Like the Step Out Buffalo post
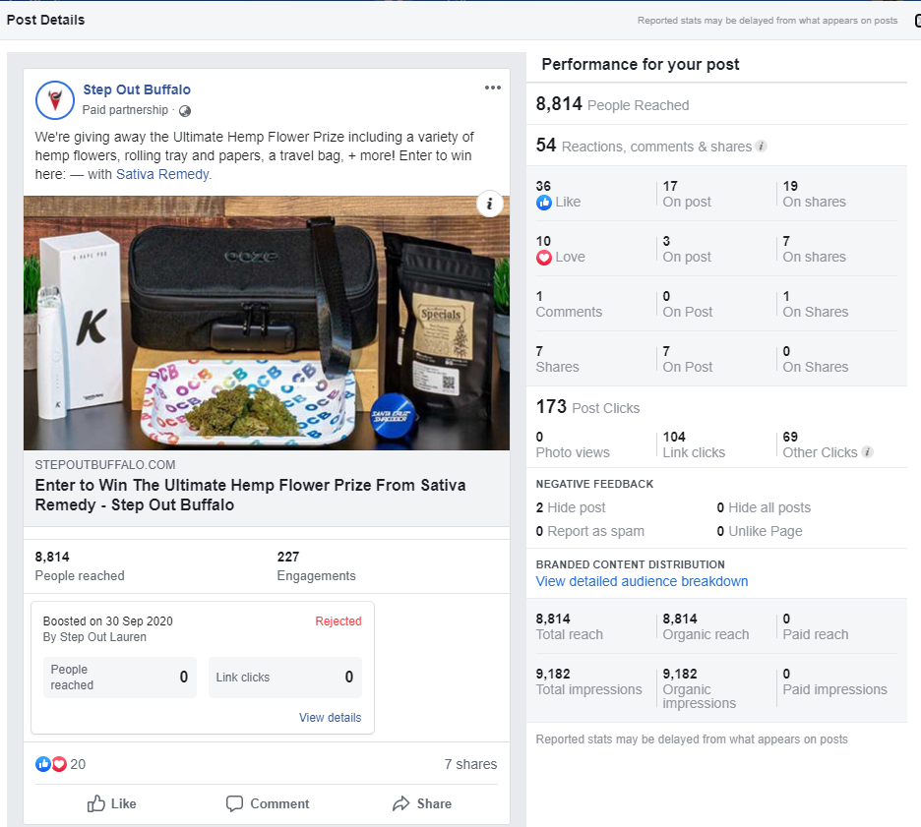The image size is (921, 827). pos(111,803)
